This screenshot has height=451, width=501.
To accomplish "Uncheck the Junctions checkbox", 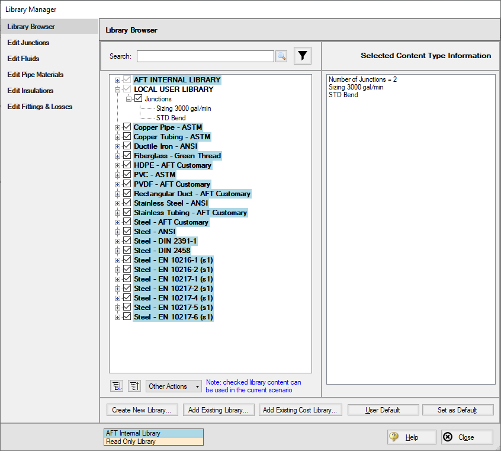I will click(x=137, y=98).
